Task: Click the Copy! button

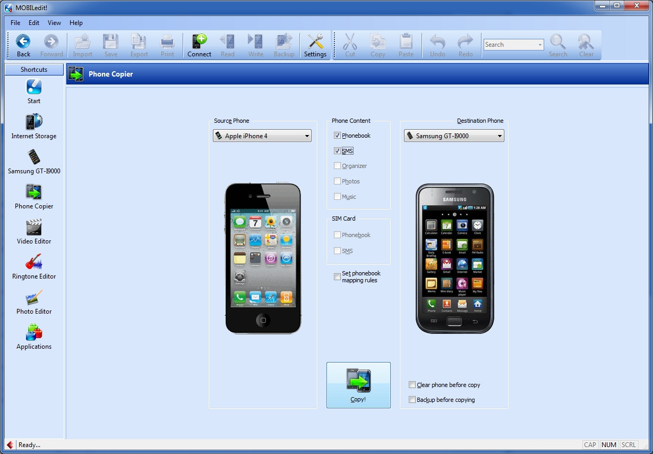Action: coord(358,385)
